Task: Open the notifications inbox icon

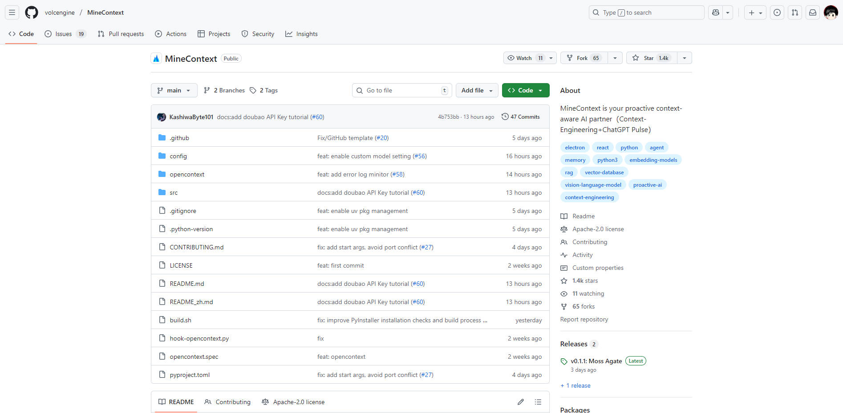Action: pyautogui.click(x=812, y=12)
